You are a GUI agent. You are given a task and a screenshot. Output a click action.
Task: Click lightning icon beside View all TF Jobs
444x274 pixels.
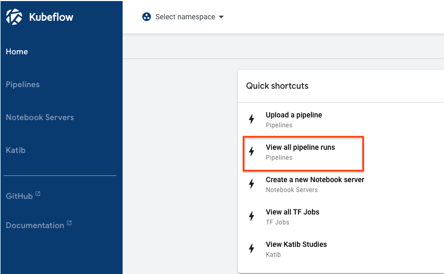pos(251,216)
